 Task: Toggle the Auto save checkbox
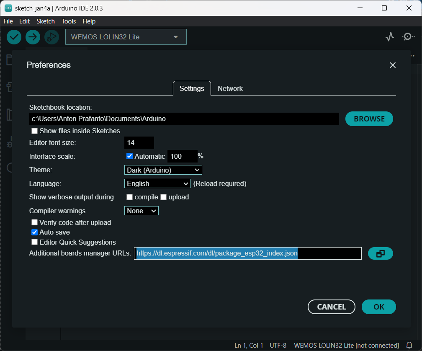(x=34, y=232)
